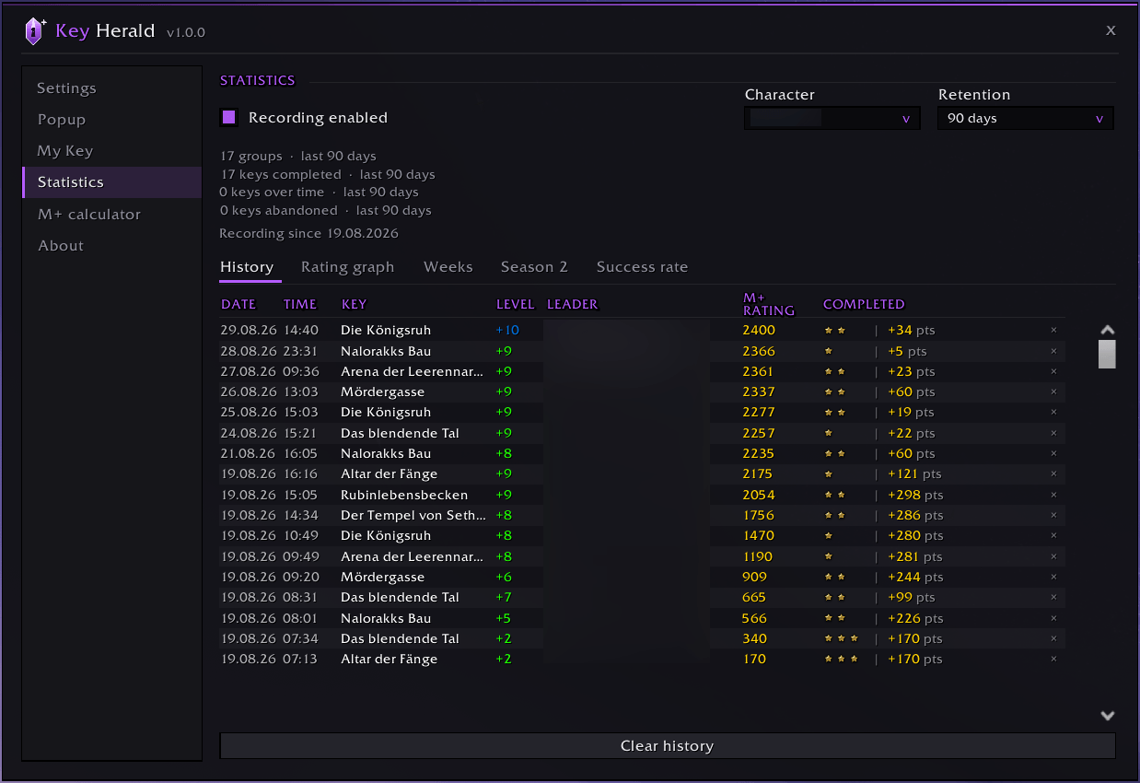
Task: Click the history list scrollbar thumb
Action: [x=1108, y=354]
